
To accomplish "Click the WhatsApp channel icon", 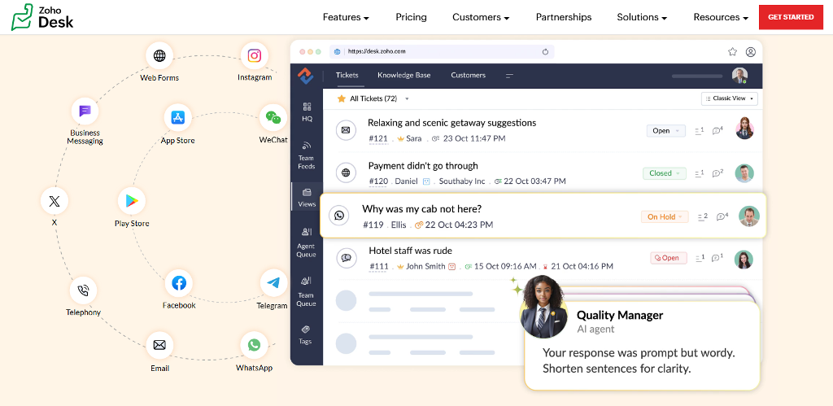I will tap(254, 346).
